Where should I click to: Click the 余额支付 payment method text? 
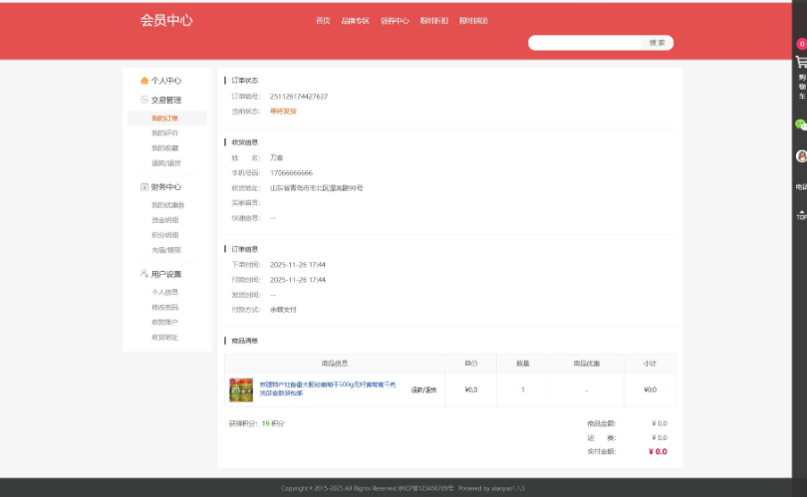coord(283,310)
